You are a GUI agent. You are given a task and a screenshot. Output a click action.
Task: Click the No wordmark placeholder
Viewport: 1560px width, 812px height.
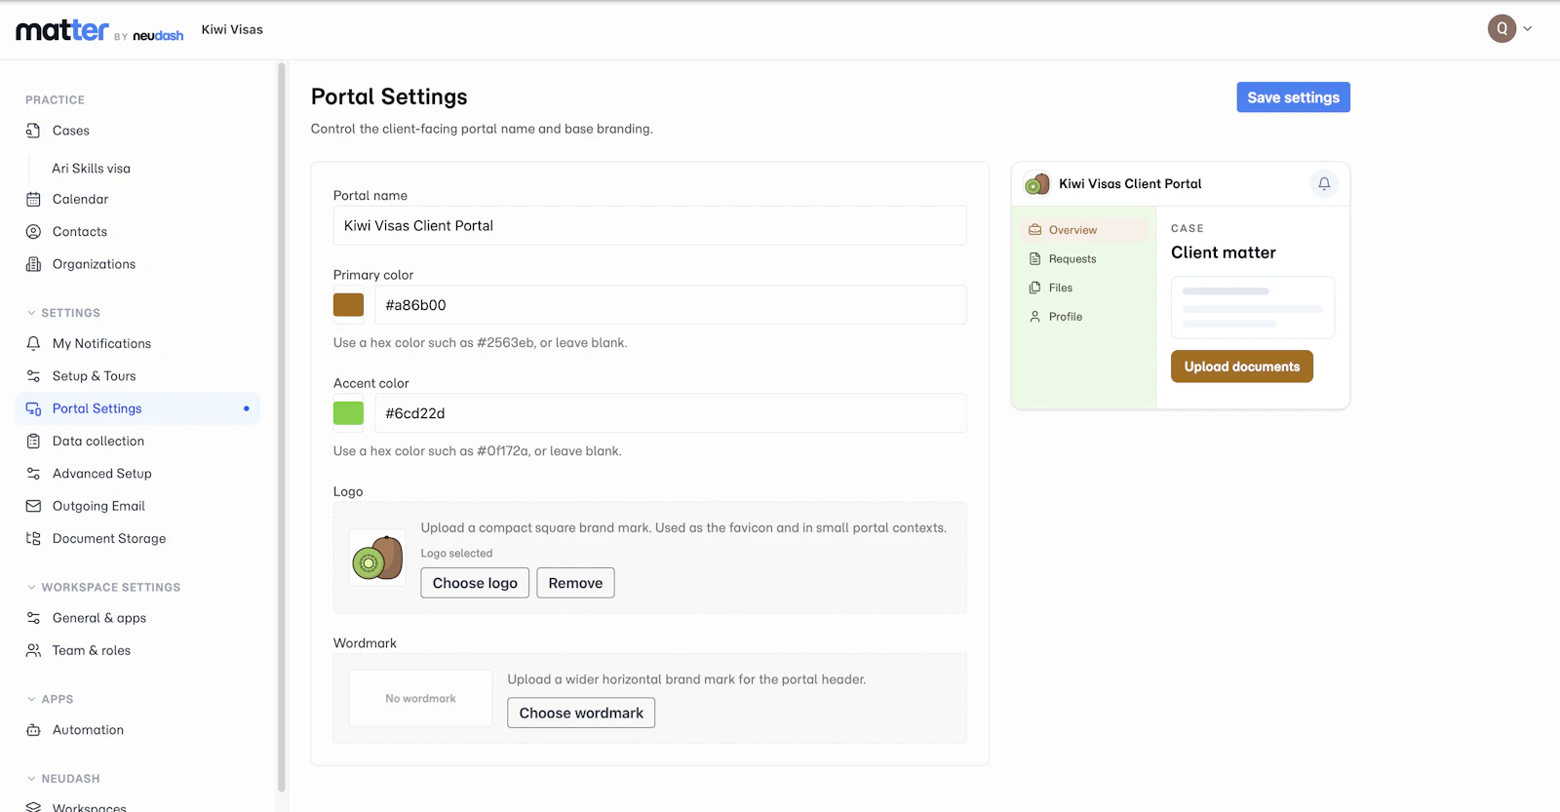(x=420, y=698)
